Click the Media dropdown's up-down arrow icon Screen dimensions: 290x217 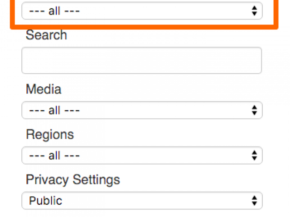(x=254, y=110)
